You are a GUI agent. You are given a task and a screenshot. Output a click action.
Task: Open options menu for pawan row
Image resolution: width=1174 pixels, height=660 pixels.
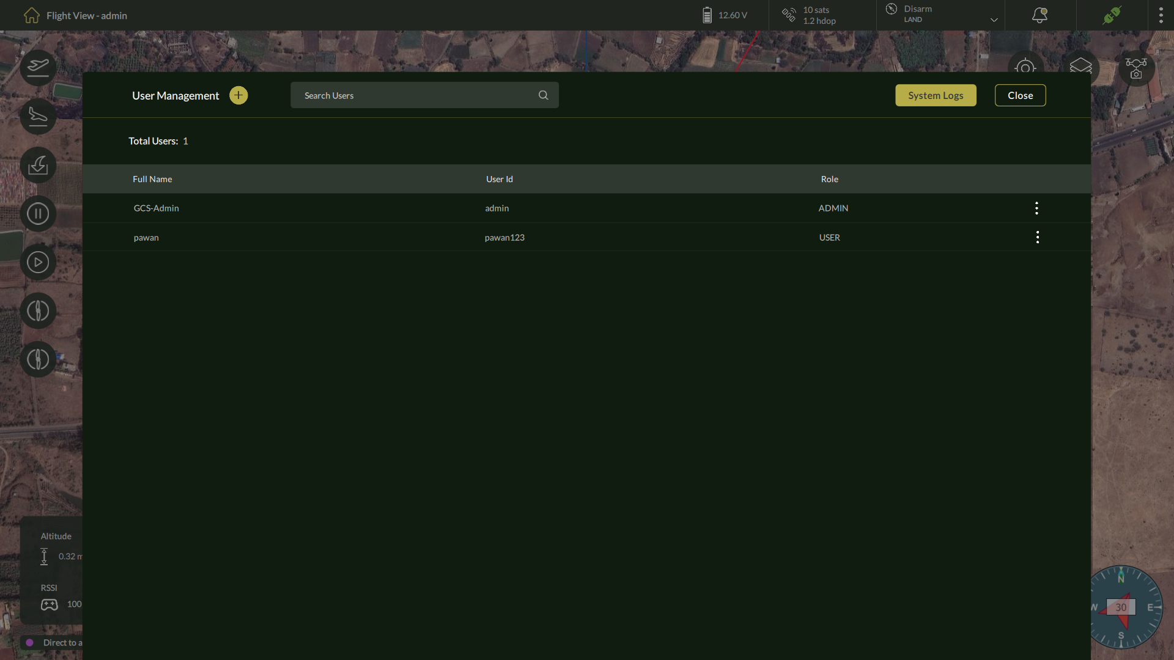click(x=1037, y=237)
